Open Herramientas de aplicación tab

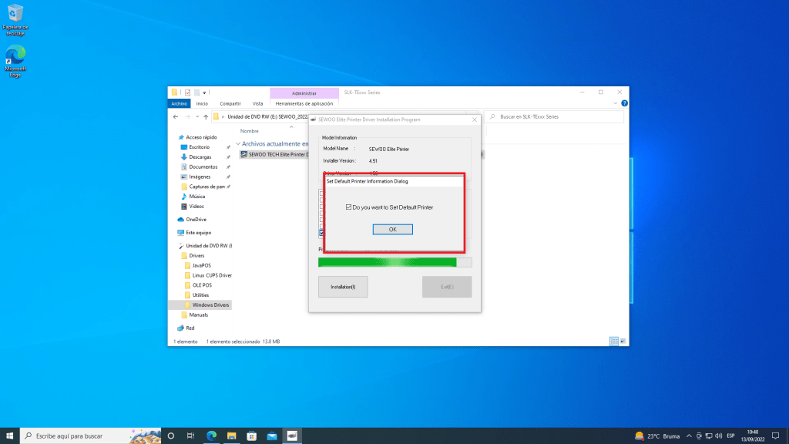coord(304,103)
